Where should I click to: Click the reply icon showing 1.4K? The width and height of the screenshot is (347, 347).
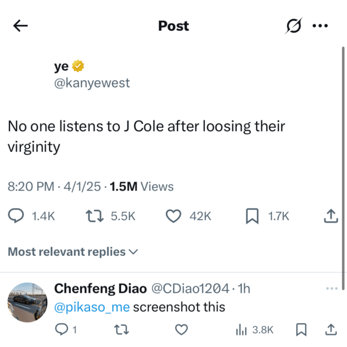(16, 216)
